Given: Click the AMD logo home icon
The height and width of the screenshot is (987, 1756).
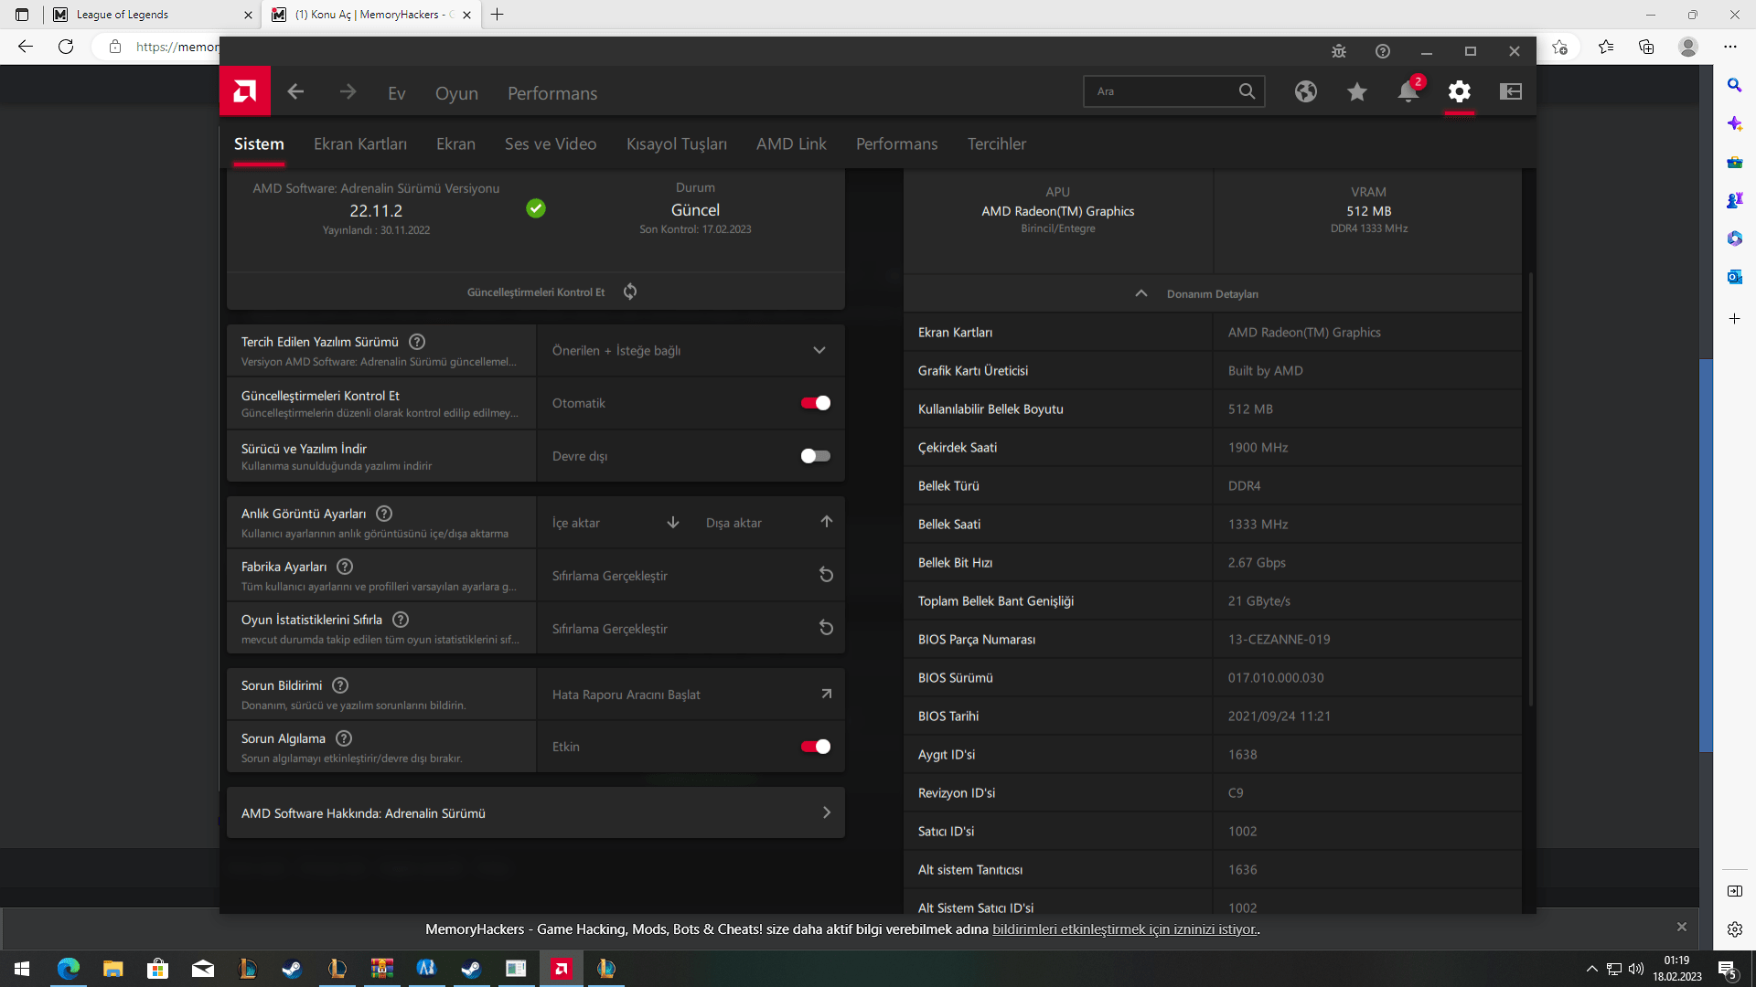Looking at the screenshot, I should tap(244, 91).
